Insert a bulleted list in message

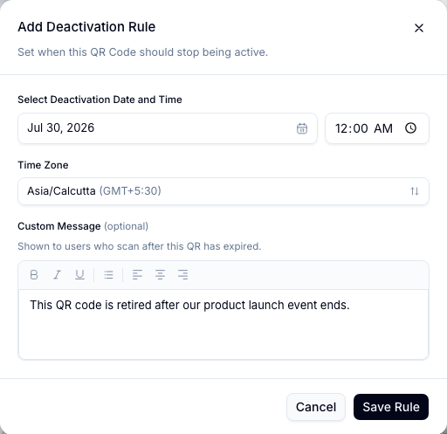108,275
